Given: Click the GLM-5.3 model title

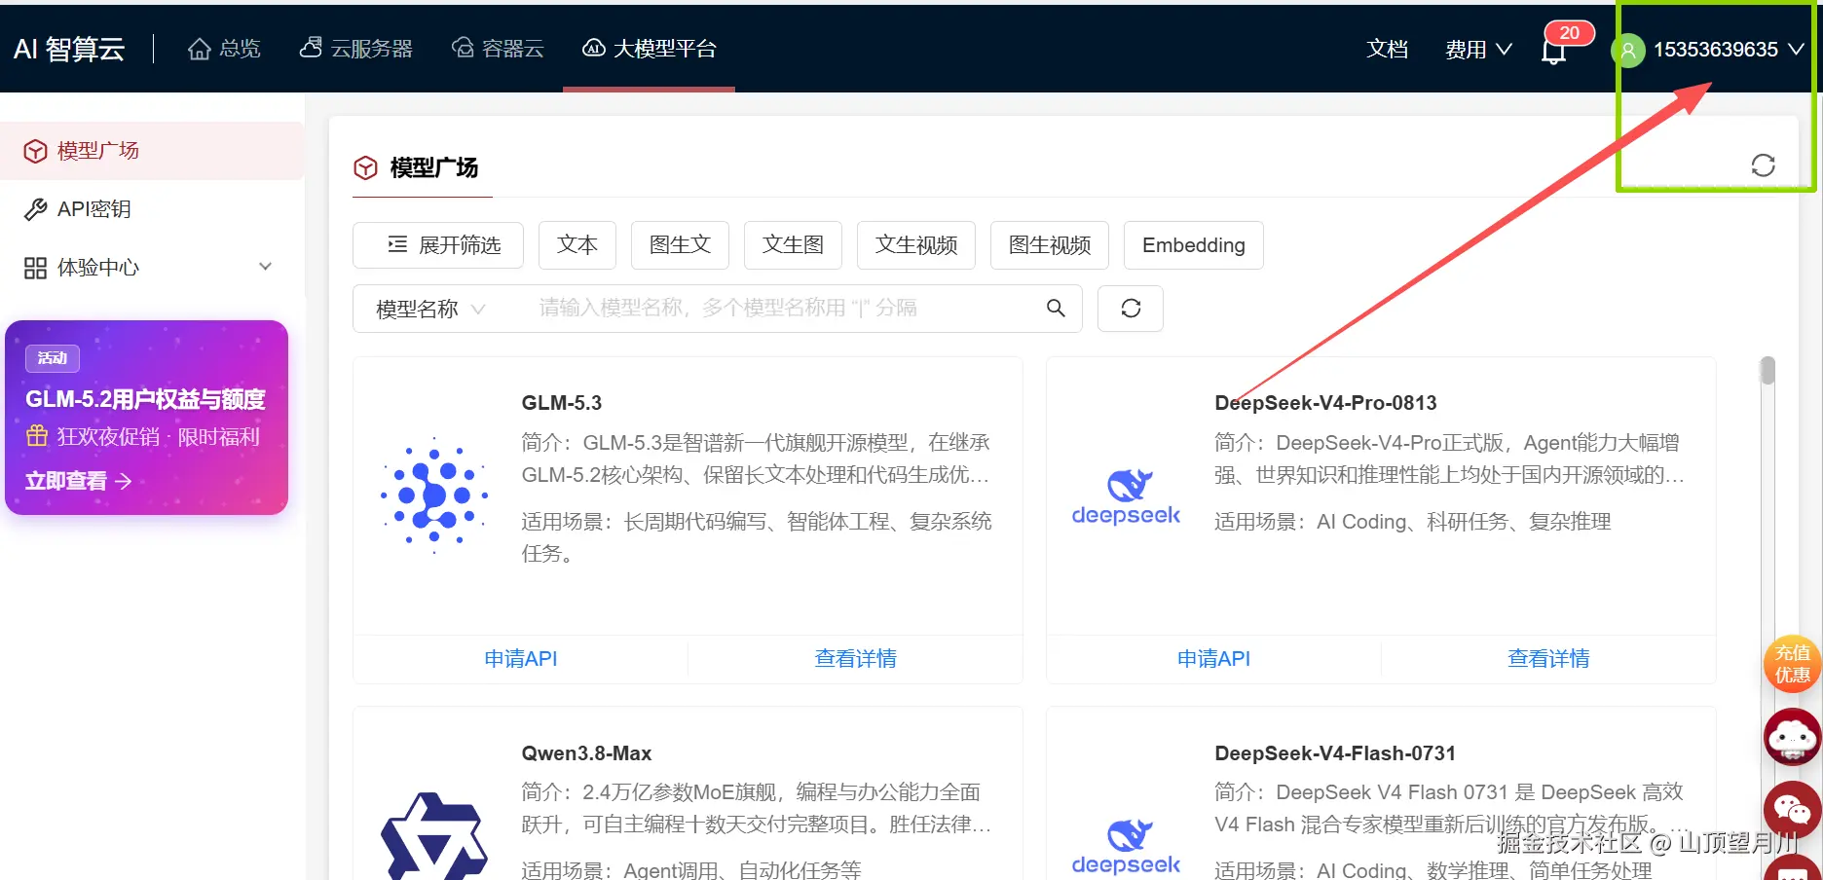Looking at the screenshot, I should click(562, 403).
